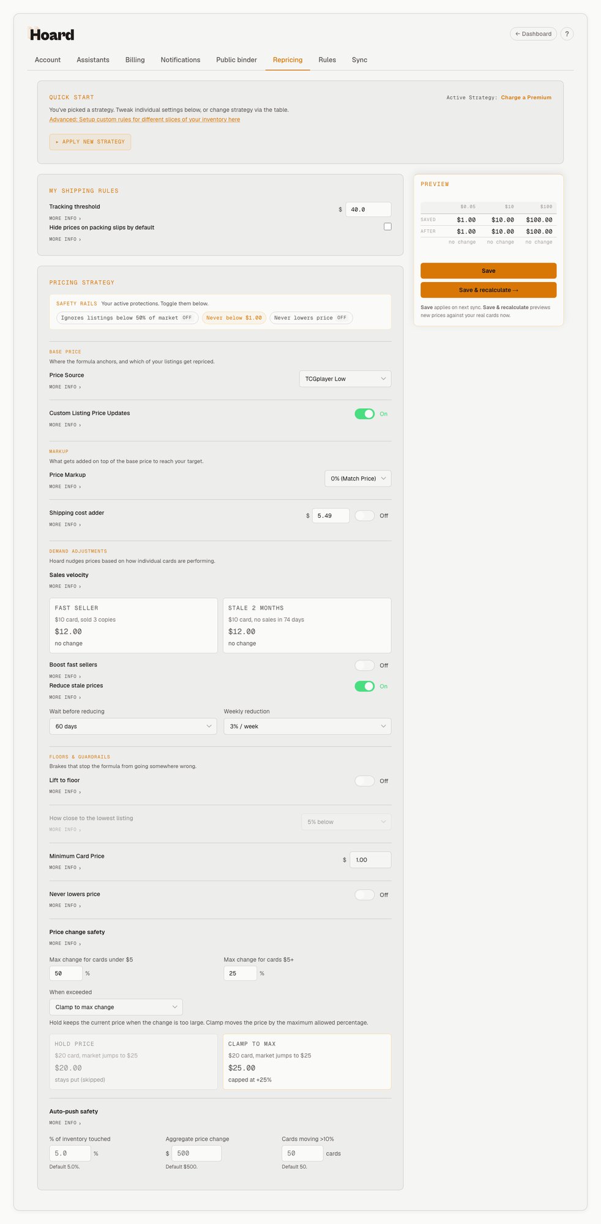
Task: Open the Weekly reduction dropdown
Action: tap(307, 726)
